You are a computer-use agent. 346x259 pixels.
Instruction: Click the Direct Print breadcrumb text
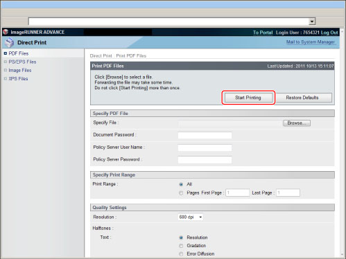coord(101,56)
